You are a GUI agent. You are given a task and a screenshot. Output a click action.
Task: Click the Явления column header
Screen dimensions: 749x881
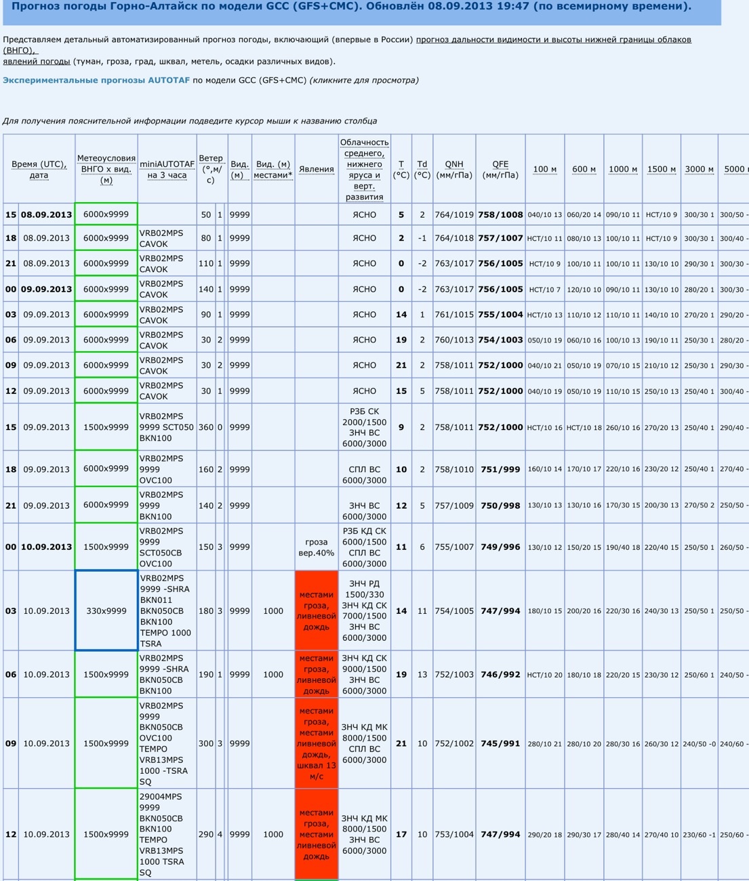pyautogui.click(x=316, y=170)
